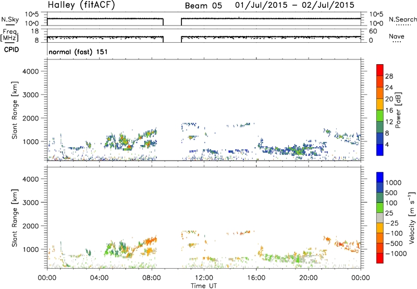This screenshot has height=289, width=417.
Task: Click the 'CPID' label
Action: point(11,50)
